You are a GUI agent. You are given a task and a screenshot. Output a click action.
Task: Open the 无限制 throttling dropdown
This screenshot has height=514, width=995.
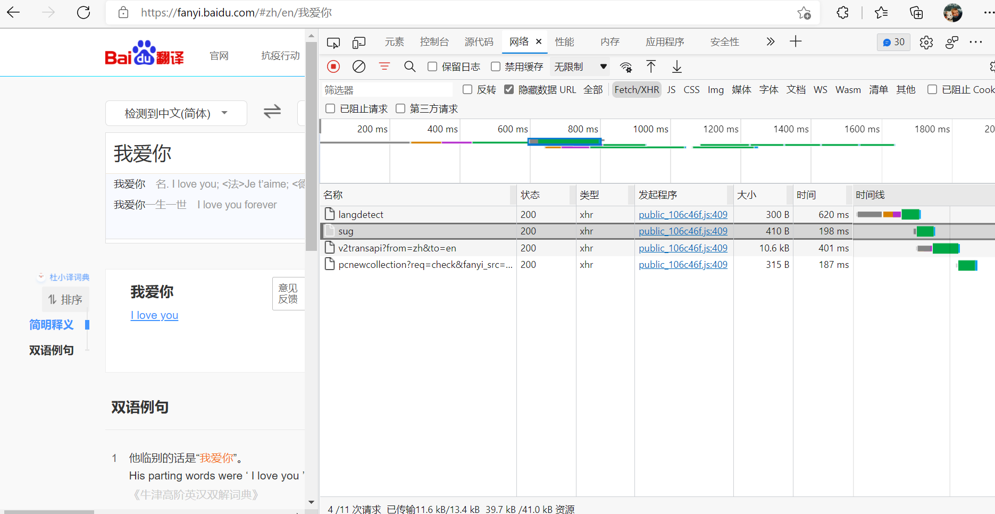coord(580,67)
